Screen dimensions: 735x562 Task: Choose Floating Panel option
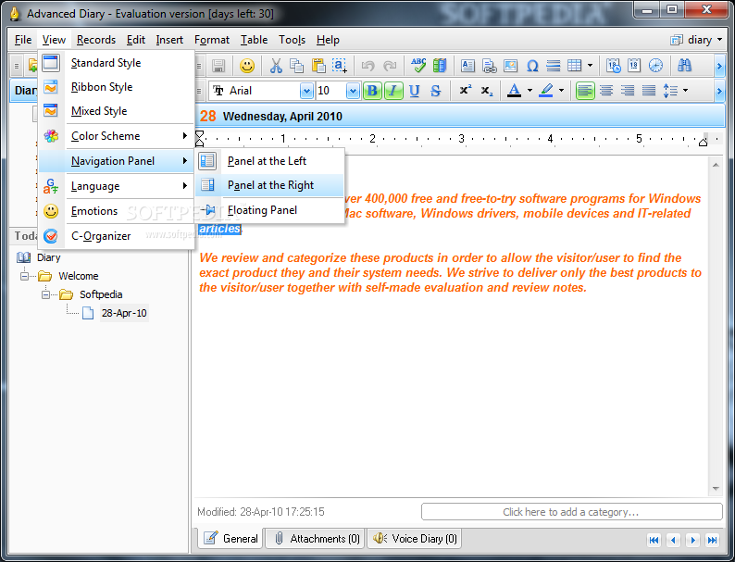pyautogui.click(x=269, y=210)
